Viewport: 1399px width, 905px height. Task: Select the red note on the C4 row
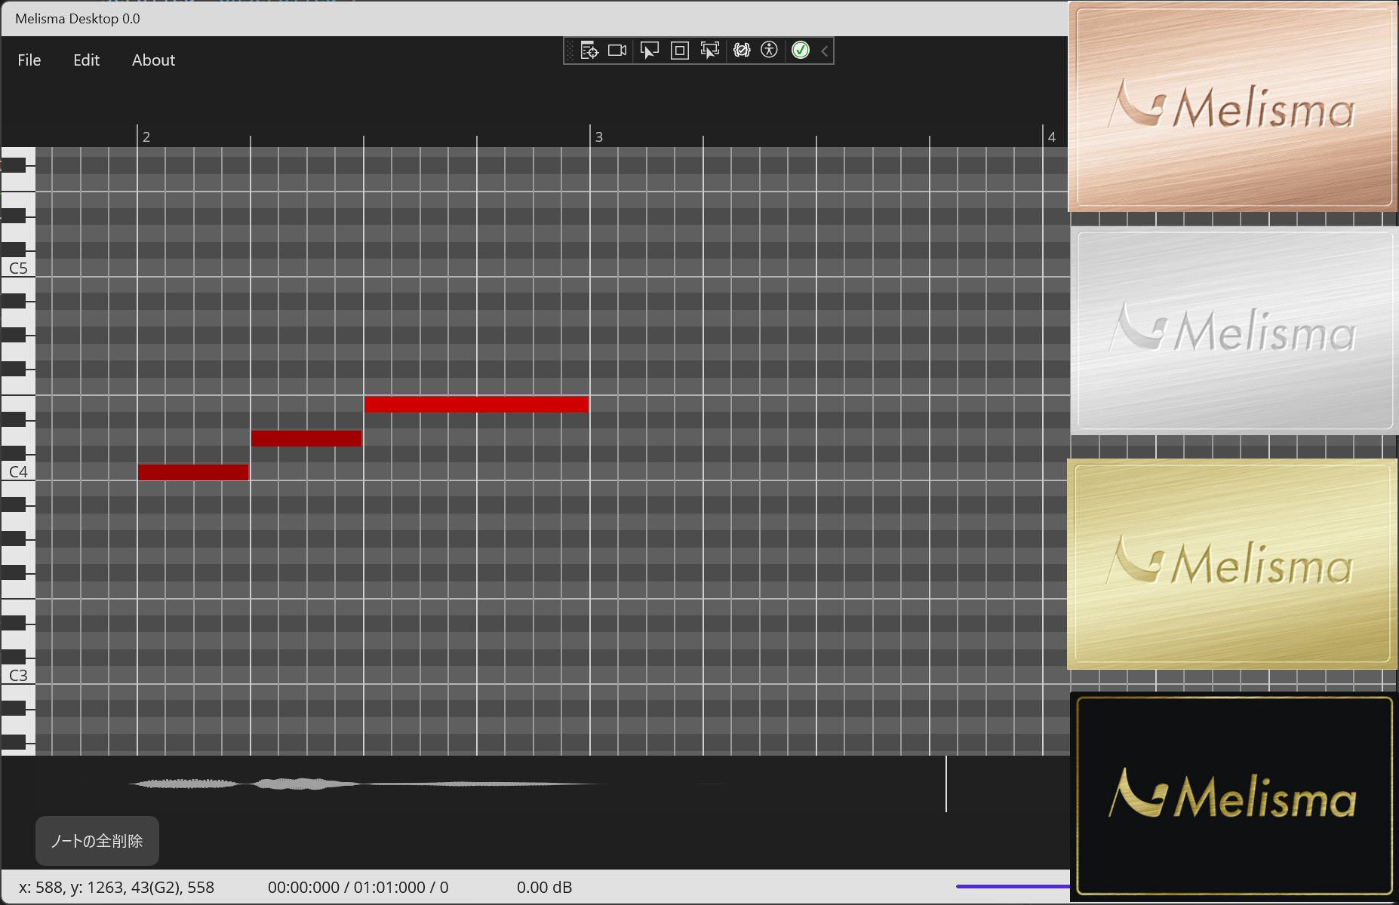point(193,472)
